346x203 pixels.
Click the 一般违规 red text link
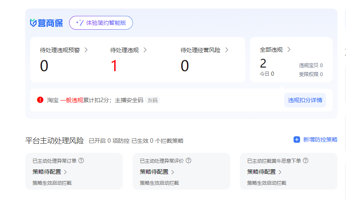pyautogui.click(x=72, y=100)
